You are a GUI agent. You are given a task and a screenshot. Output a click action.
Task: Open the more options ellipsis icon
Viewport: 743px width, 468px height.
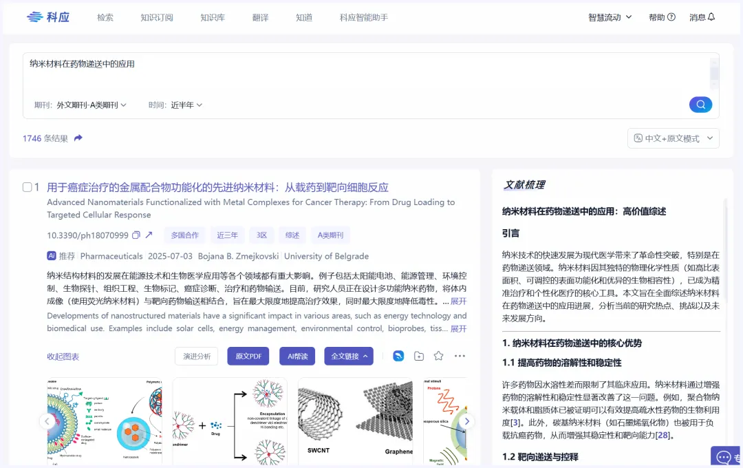pos(460,356)
